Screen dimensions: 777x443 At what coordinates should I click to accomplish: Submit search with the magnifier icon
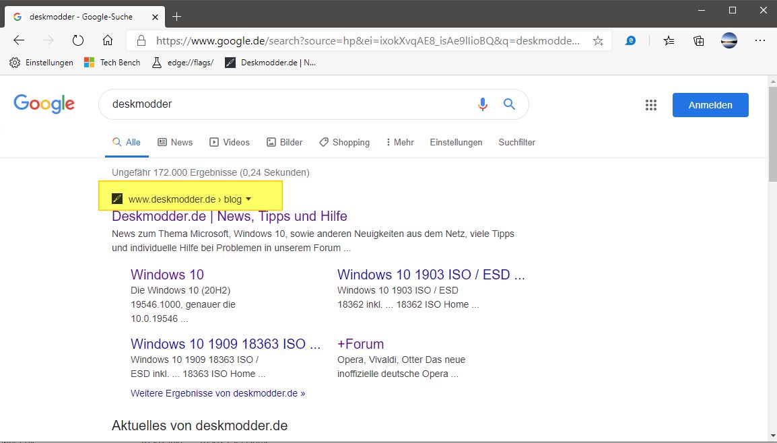[x=510, y=104]
